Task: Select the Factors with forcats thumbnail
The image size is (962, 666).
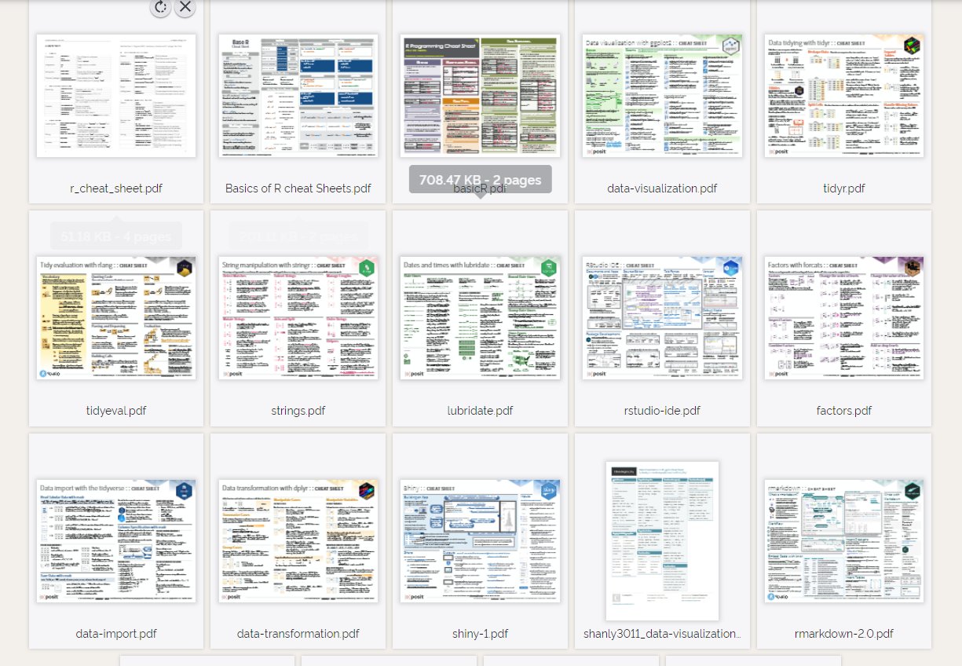Action: (844, 317)
